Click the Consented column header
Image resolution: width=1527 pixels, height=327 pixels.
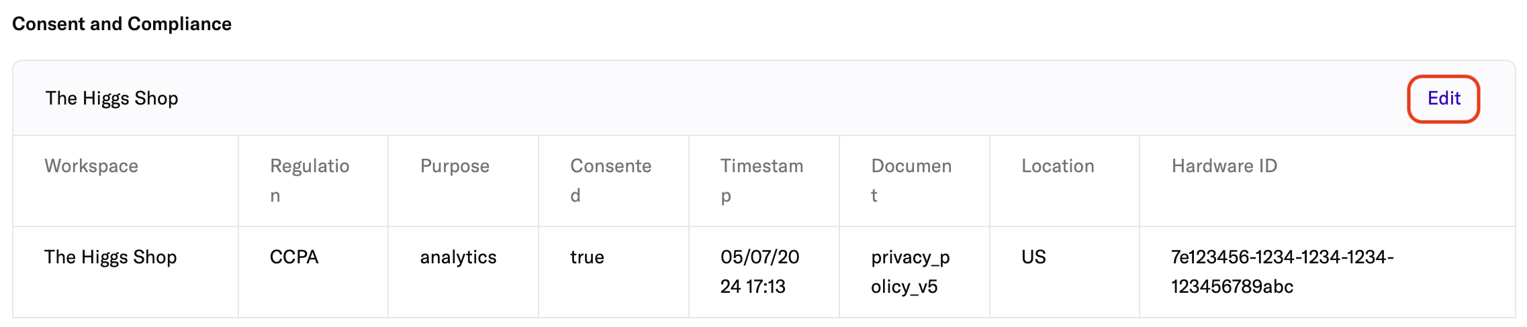(x=611, y=181)
